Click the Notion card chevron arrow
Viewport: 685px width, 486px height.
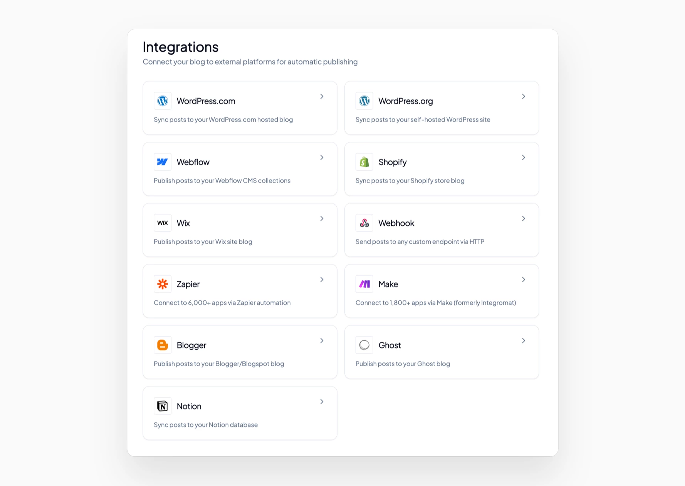[322, 402]
